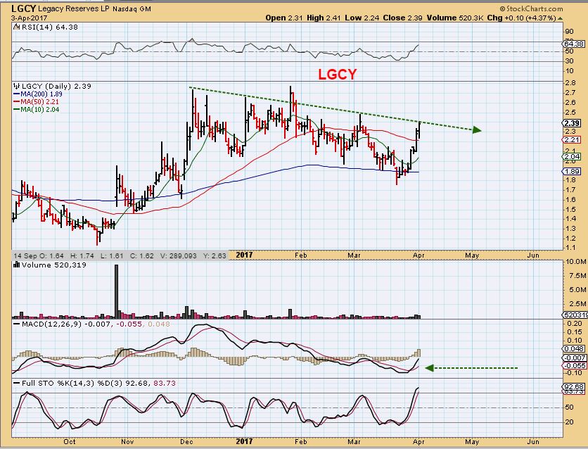Open the StockCharts.com watermark link
This screenshot has height=449, width=588.
[531, 8]
